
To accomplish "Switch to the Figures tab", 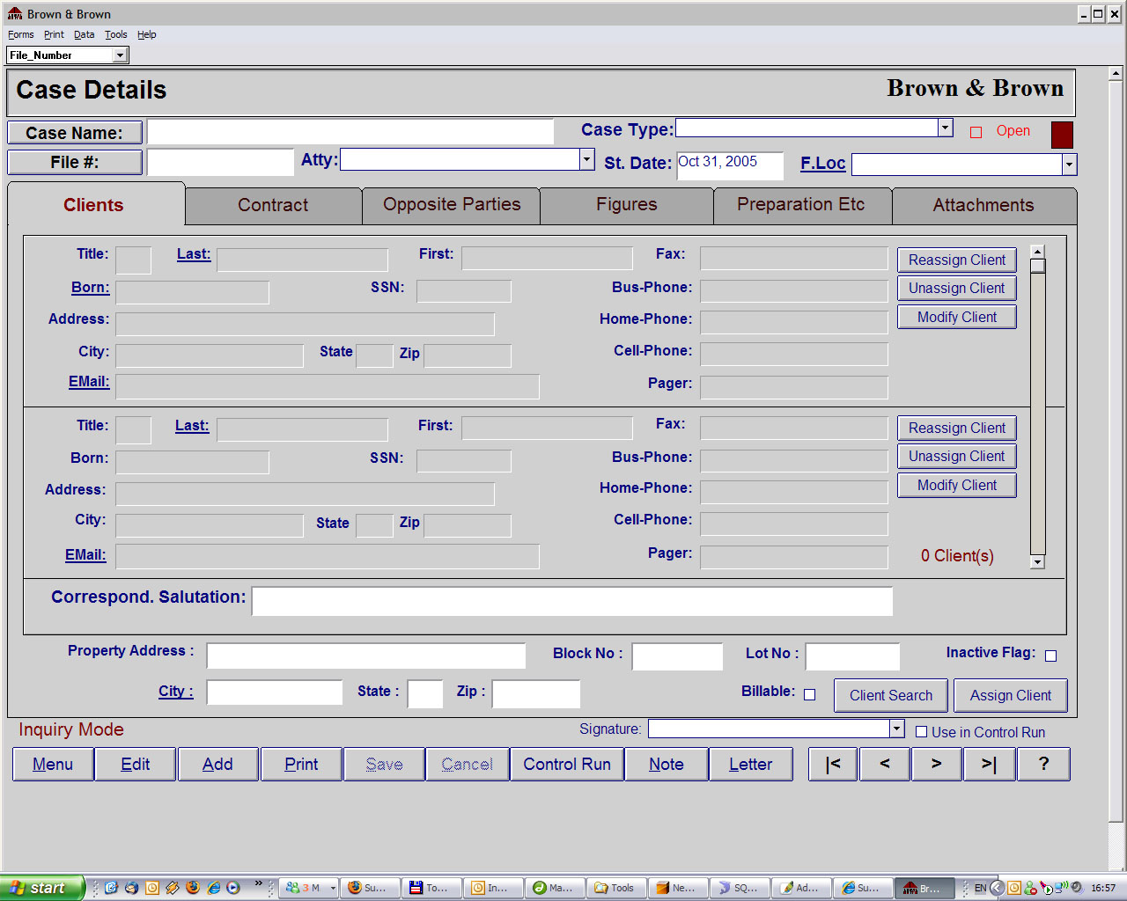I will pyautogui.click(x=627, y=205).
